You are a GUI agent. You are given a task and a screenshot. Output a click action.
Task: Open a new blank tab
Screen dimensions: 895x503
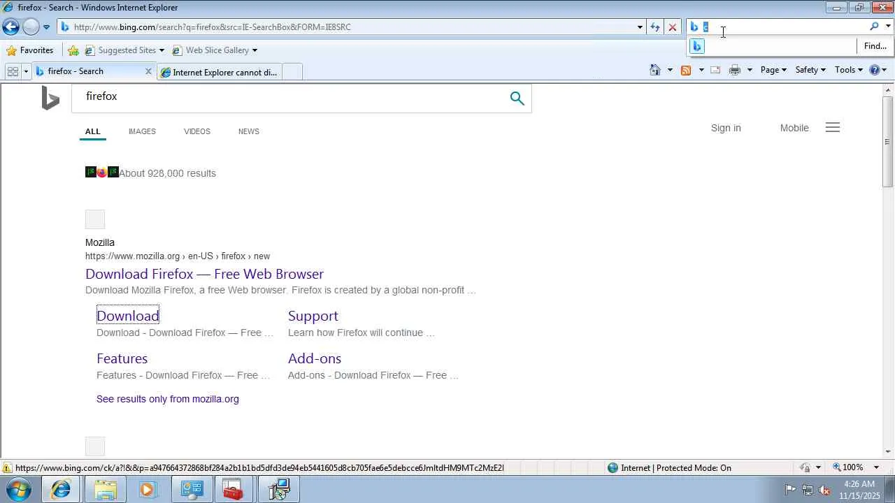coord(292,72)
